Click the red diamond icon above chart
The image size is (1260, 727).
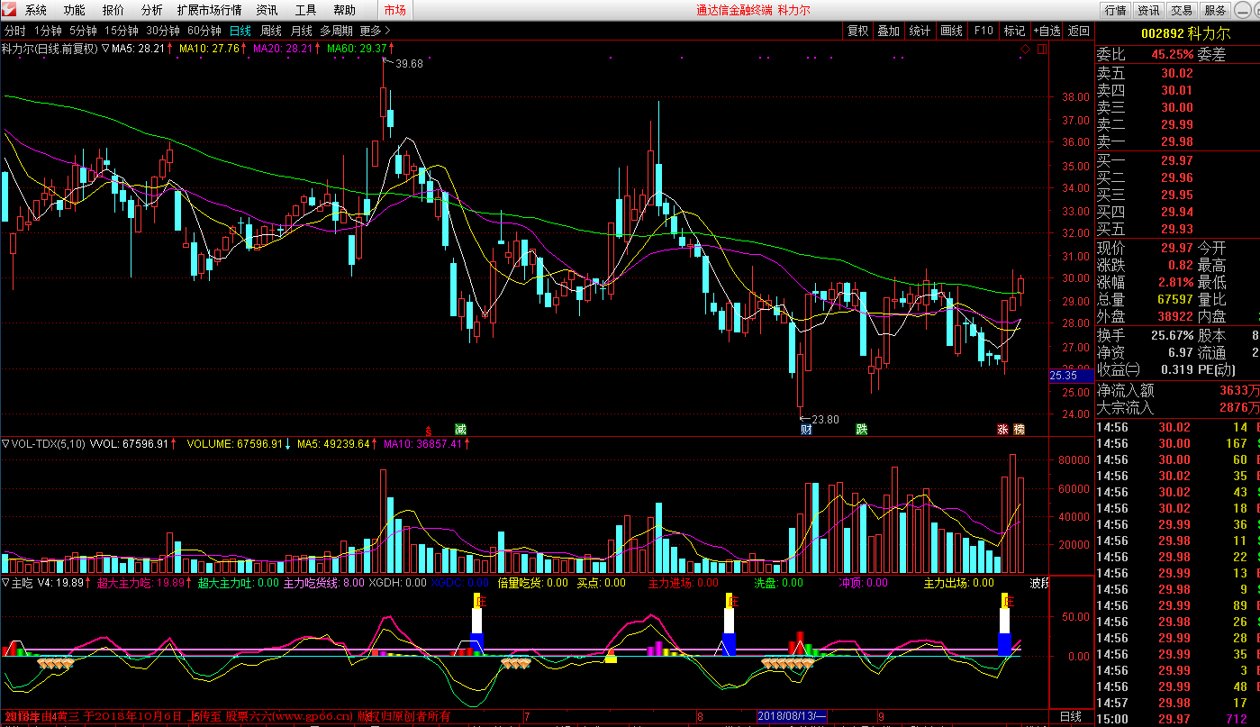click(x=1024, y=48)
